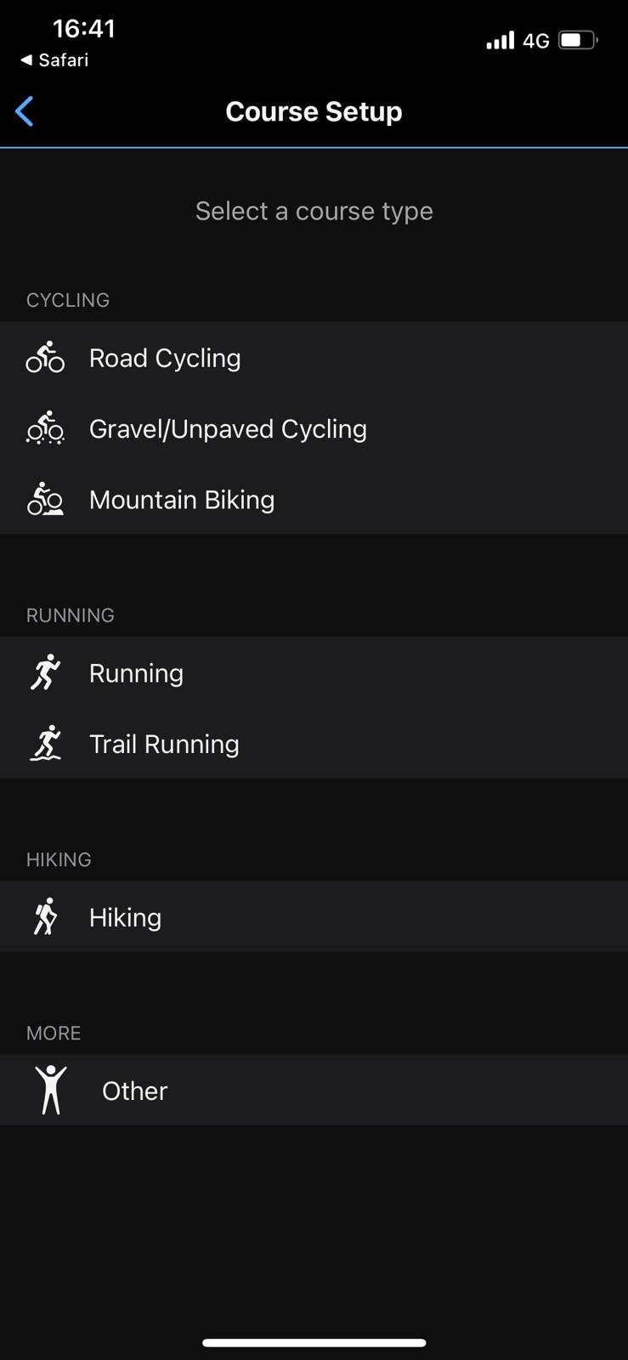Image resolution: width=628 pixels, height=1360 pixels.
Task: Choose Gravel/Unpaved Cycling option
Action: coord(228,428)
